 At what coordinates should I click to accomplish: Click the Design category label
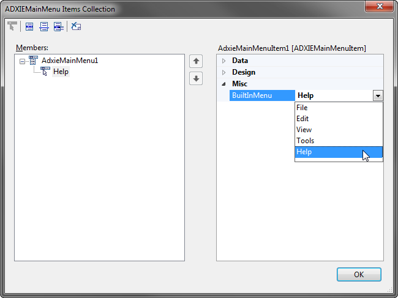tap(244, 72)
